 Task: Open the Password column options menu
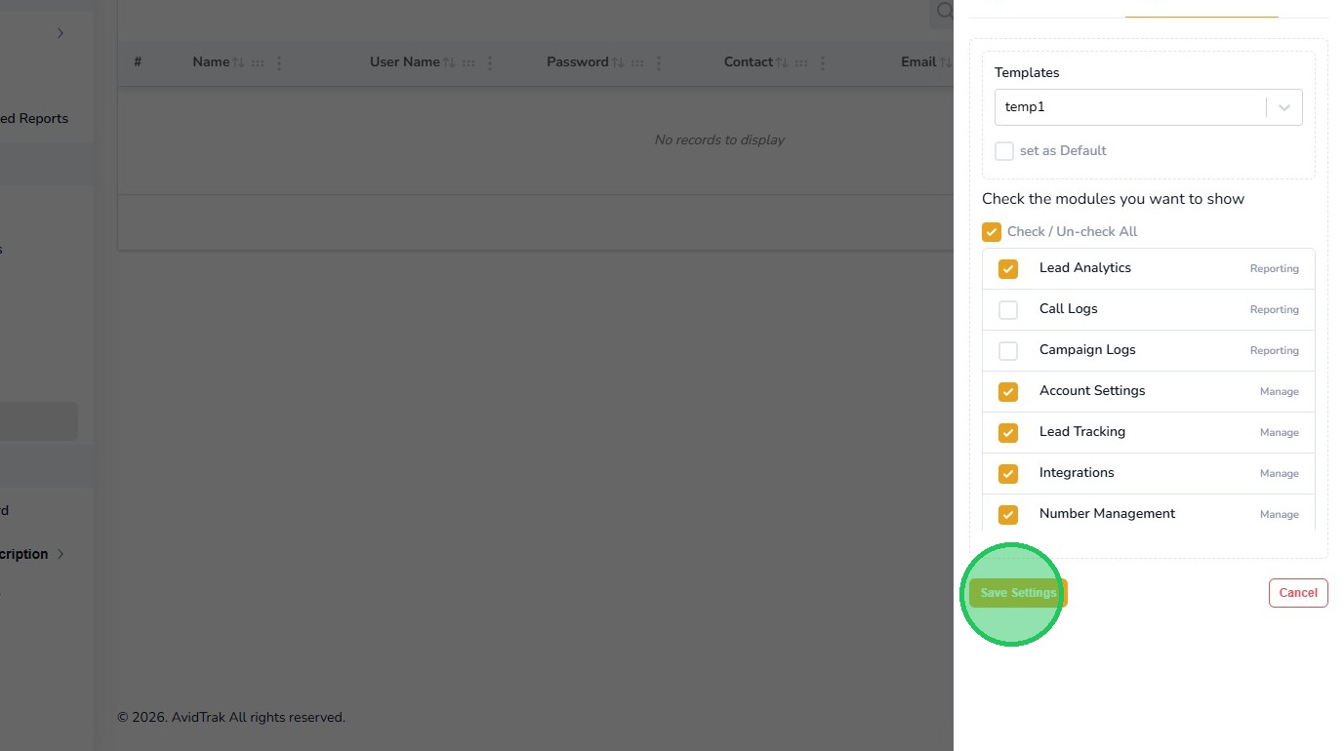point(659,62)
